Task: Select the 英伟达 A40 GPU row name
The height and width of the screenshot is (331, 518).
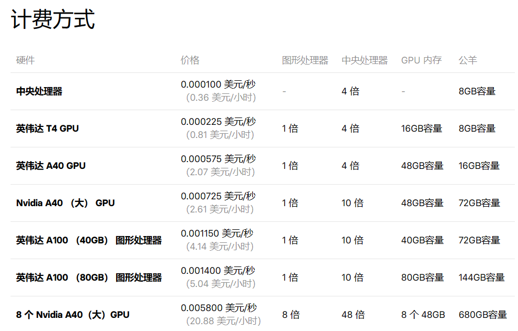Action: click(x=51, y=166)
